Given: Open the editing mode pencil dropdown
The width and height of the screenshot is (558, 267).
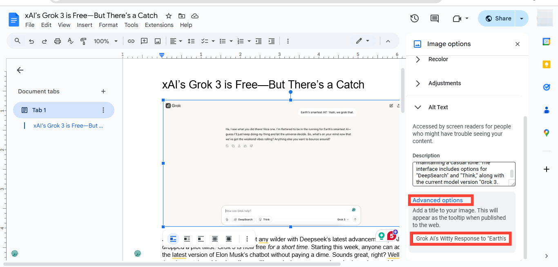Looking at the screenshot, I should click(362, 41).
